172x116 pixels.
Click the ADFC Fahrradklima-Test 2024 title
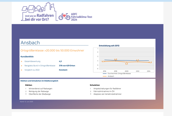pyautogui.click(x=81, y=17)
